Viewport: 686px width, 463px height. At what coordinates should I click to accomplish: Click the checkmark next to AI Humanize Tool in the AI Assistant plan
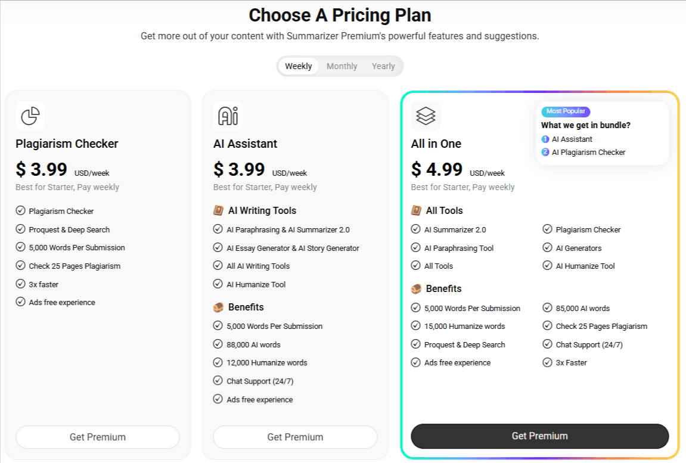218,284
